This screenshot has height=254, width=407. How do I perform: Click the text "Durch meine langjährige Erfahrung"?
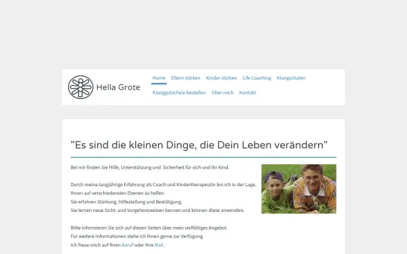click(163, 184)
